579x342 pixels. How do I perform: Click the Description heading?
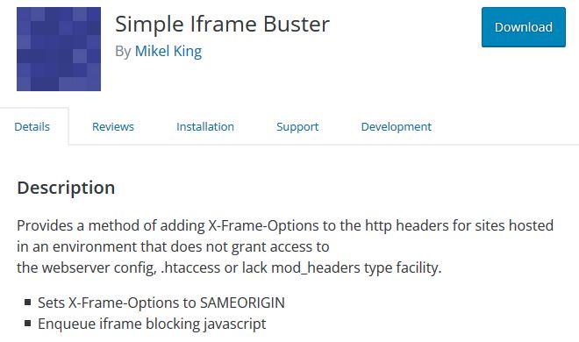coord(66,188)
